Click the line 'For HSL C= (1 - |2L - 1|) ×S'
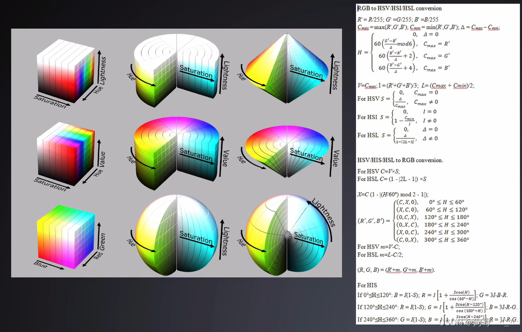Screen dimensions: 522x332 click(x=392, y=179)
